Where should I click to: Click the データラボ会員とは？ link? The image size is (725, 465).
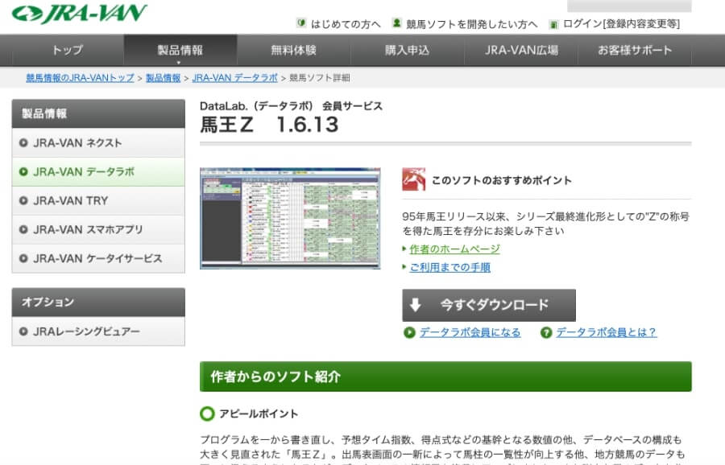tap(606, 332)
